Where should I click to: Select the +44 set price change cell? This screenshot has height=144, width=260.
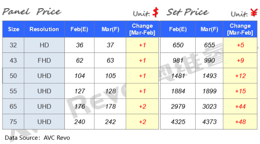[x=240, y=106]
